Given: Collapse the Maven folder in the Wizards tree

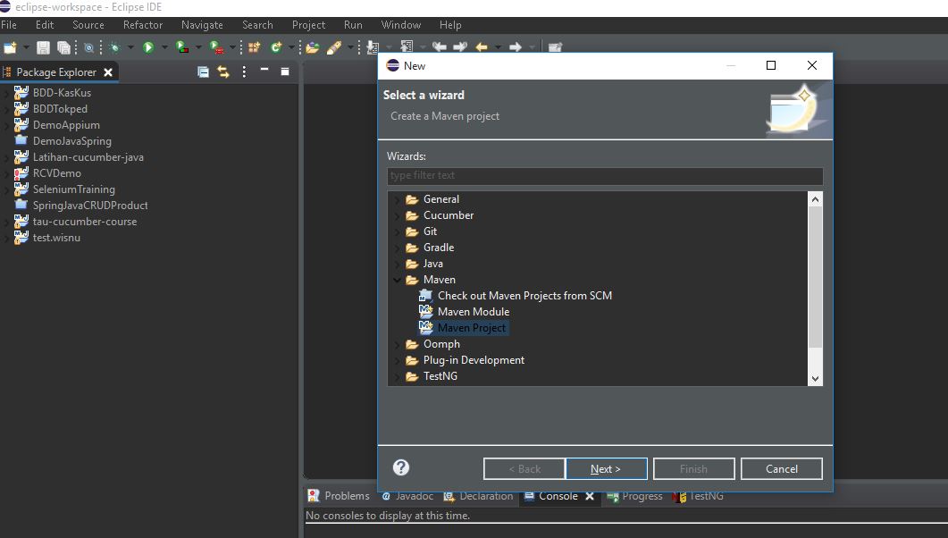Looking at the screenshot, I should (x=398, y=280).
